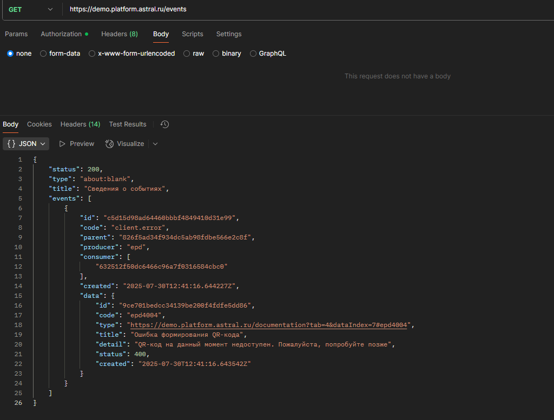This screenshot has width=554, height=420.
Task: Open the request Headers (8) tab
Action: tap(120, 34)
